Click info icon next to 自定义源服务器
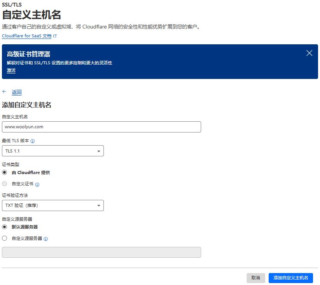The image size is (320, 285). [x=46, y=239]
